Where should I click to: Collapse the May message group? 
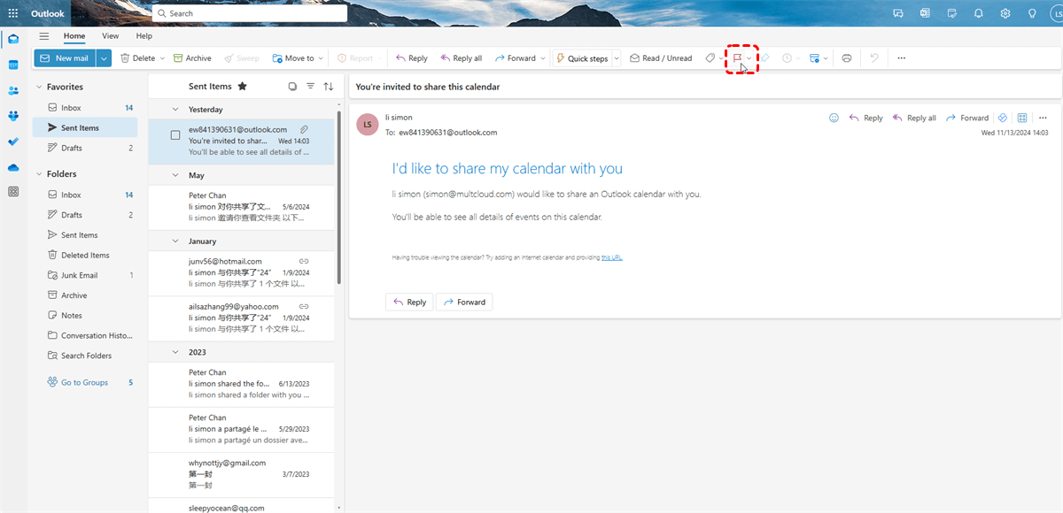[x=175, y=176]
